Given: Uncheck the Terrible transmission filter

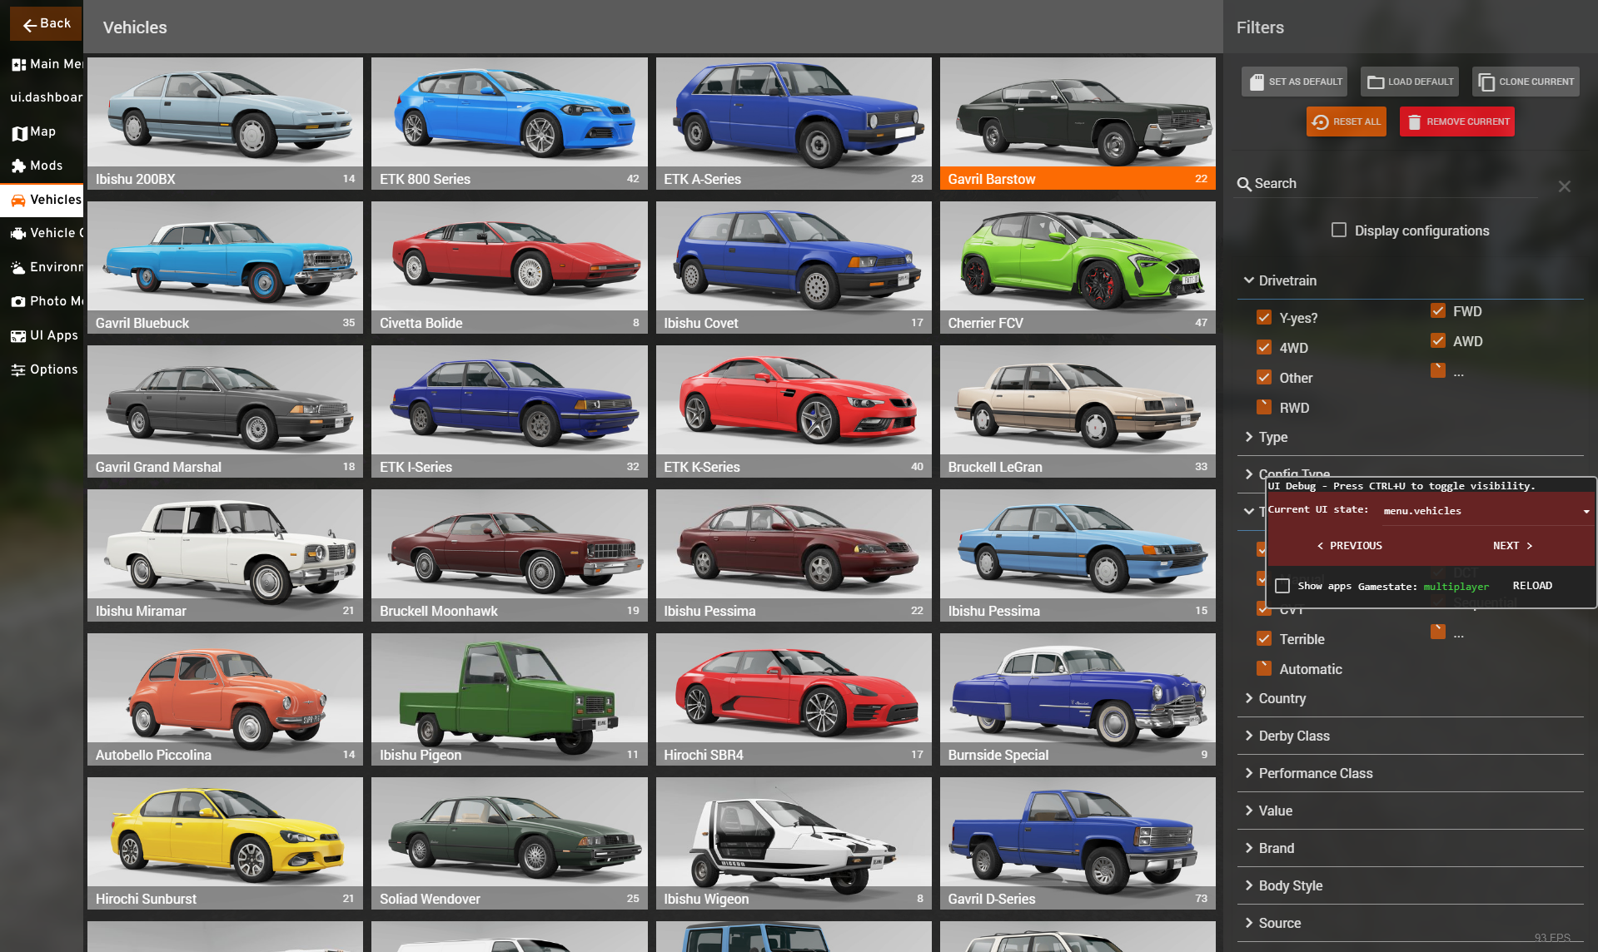Looking at the screenshot, I should pyautogui.click(x=1264, y=638).
